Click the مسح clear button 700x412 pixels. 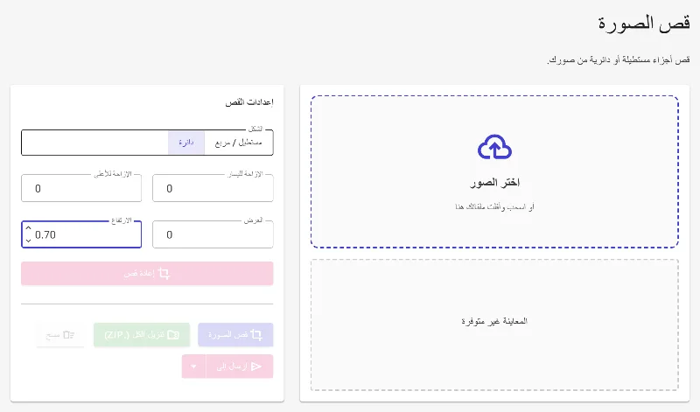tap(60, 335)
